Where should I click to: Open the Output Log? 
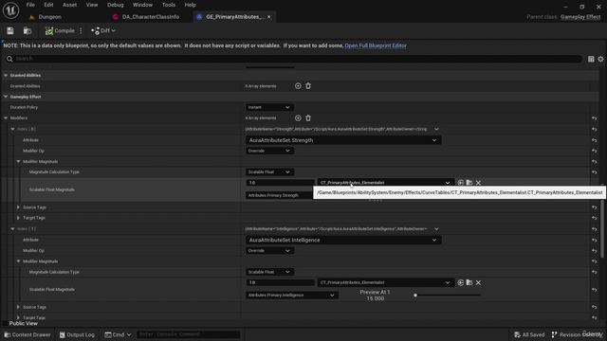[77, 334]
